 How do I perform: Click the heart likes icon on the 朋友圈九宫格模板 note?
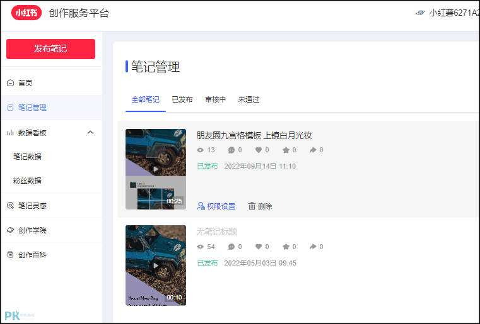coord(259,150)
